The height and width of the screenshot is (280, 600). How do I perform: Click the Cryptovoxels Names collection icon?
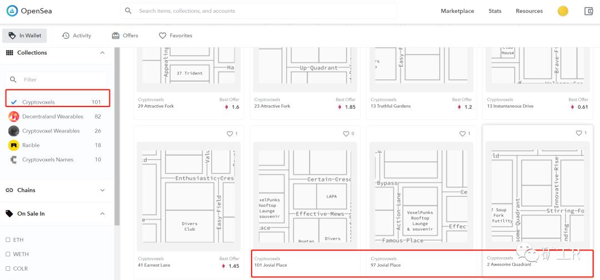[14, 160]
